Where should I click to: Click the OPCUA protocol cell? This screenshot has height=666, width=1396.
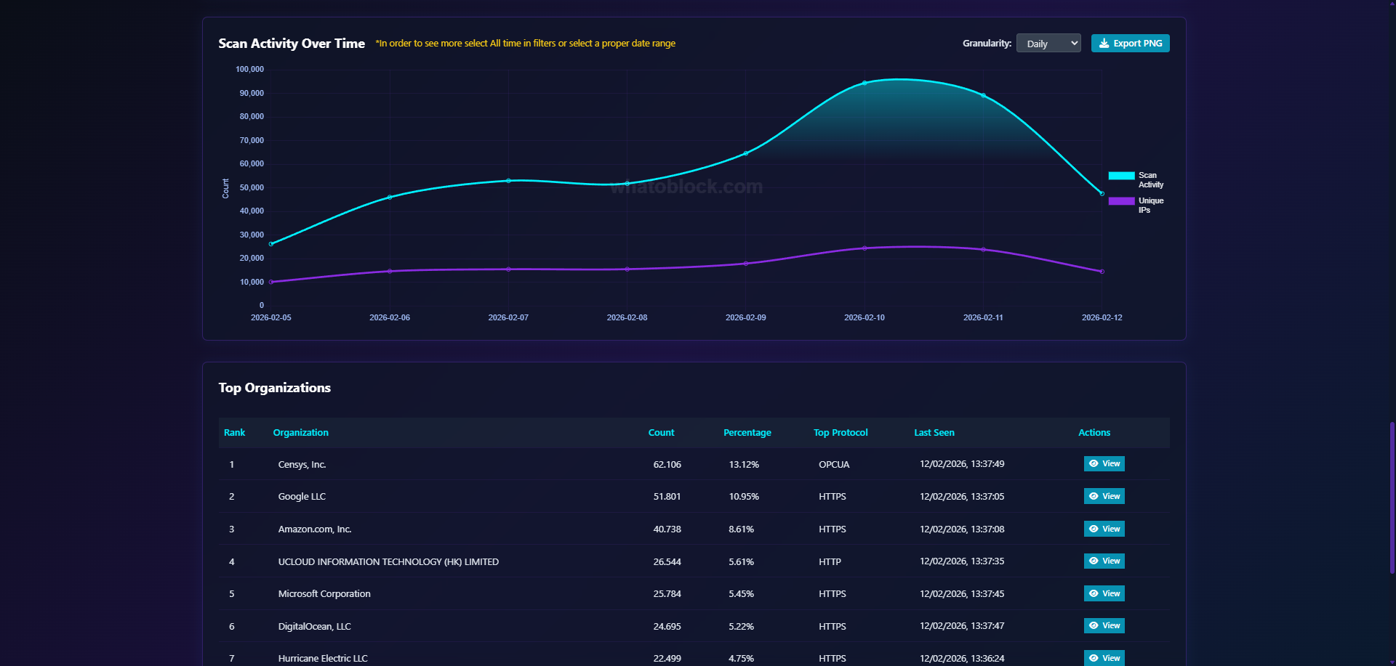coord(834,465)
